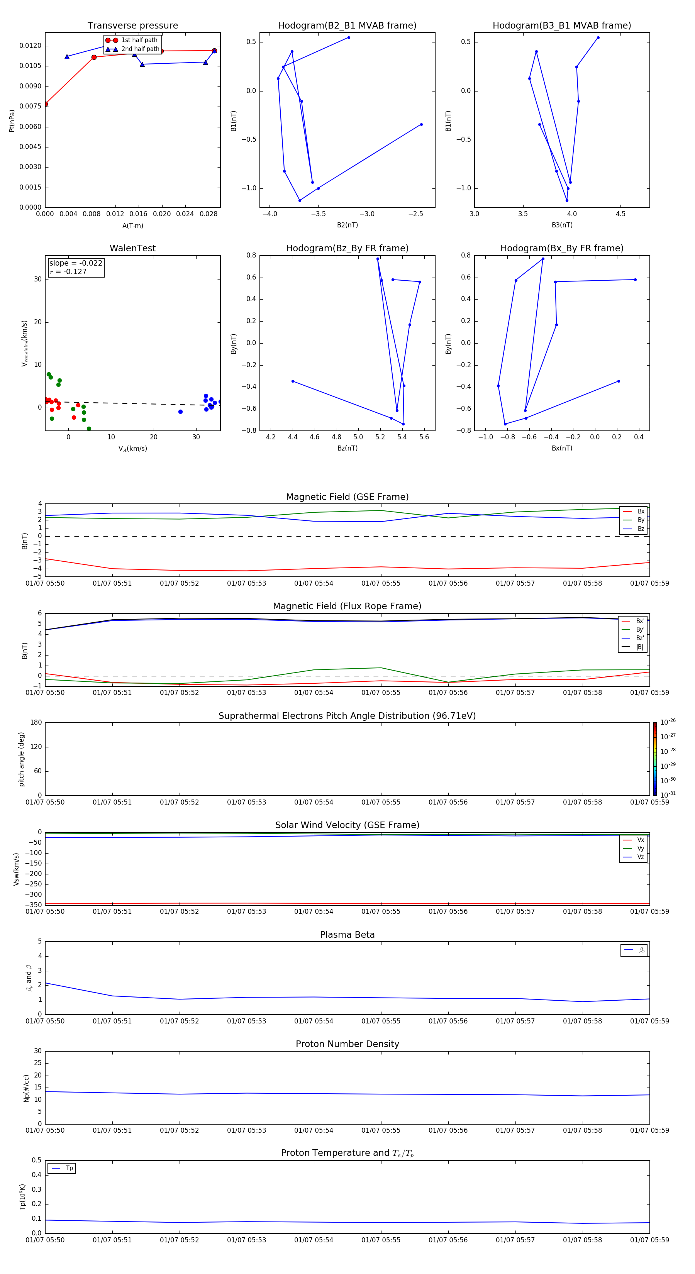Select the "r = -0.127" annotation
695x1274 pixels.
(68, 271)
